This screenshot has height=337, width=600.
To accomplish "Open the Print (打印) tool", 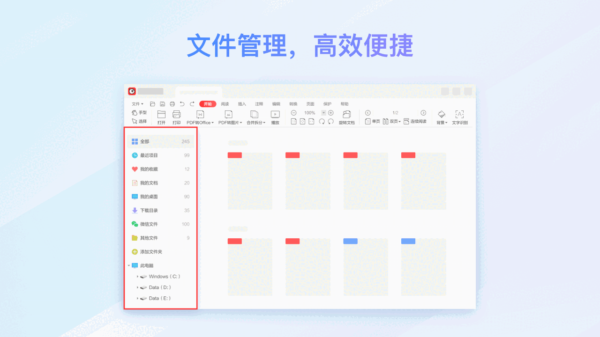I will tap(176, 116).
